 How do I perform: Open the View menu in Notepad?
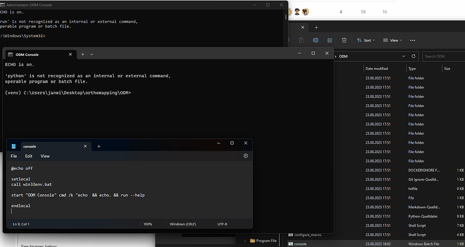pyautogui.click(x=45, y=156)
